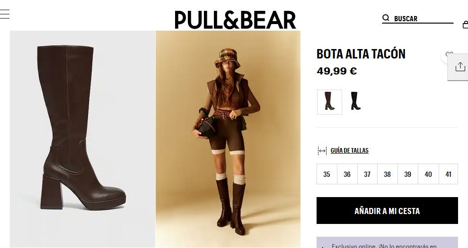Screen dimensions: 468x248
Task: Click Añadir a mi cesta button
Action: pyautogui.click(x=387, y=211)
